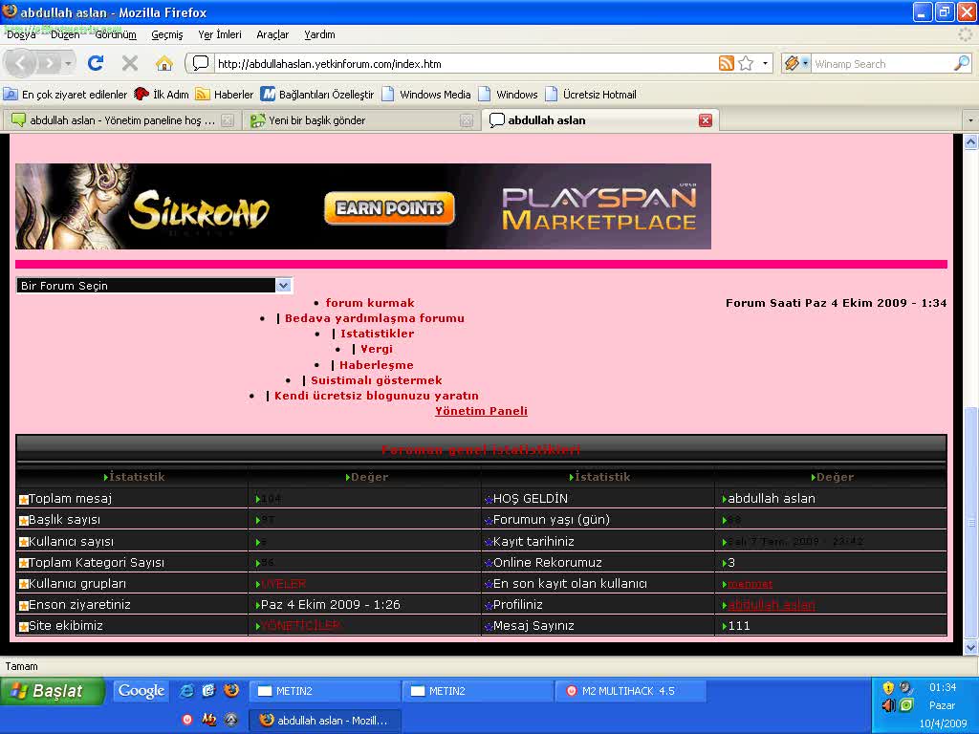This screenshot has height=734, width=979.
Task: Close the Yönetim paneline hoş tab
Action: point(228,120)
